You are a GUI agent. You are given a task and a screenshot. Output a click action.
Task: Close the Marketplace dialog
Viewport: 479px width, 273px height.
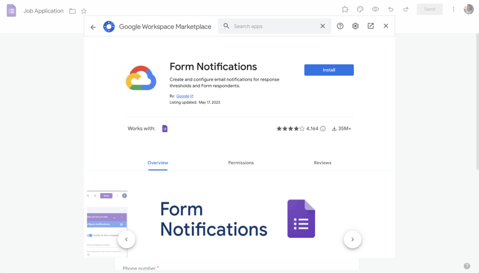(x=386, y=26)
